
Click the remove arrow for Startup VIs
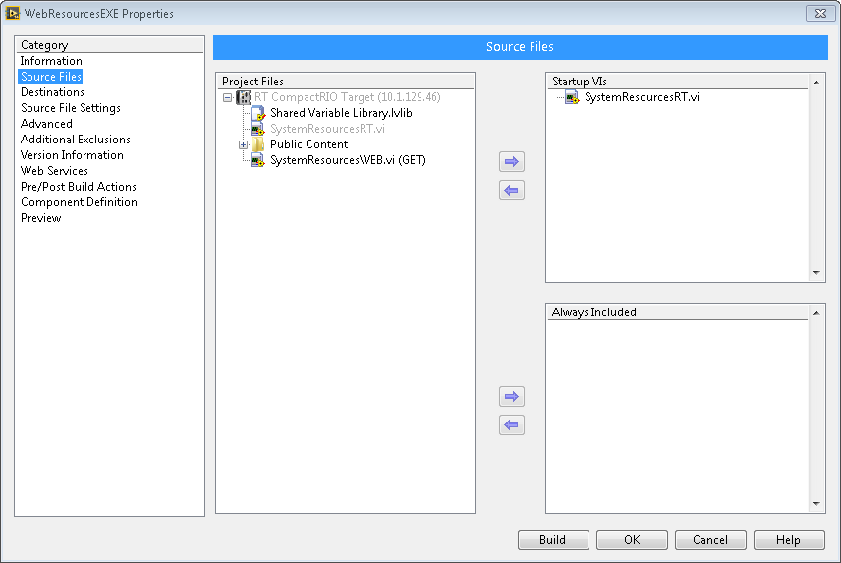coord(512,191)
